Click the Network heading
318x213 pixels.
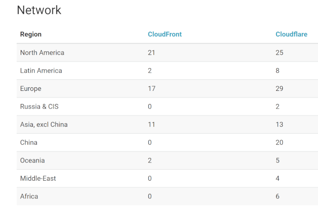click(39, 10)
